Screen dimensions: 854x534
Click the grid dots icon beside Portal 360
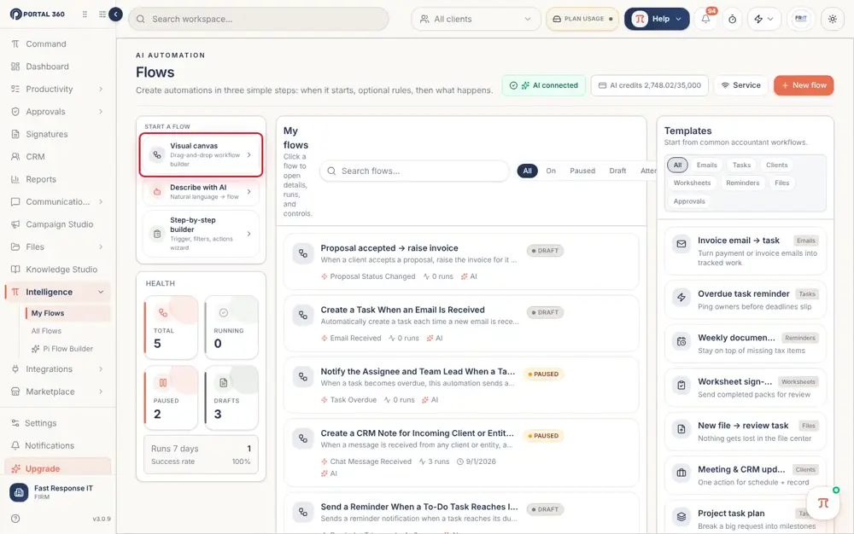85,15
